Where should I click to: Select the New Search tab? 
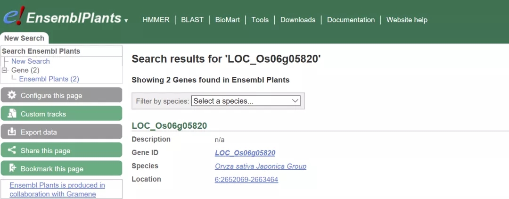(x=24, y=38)
